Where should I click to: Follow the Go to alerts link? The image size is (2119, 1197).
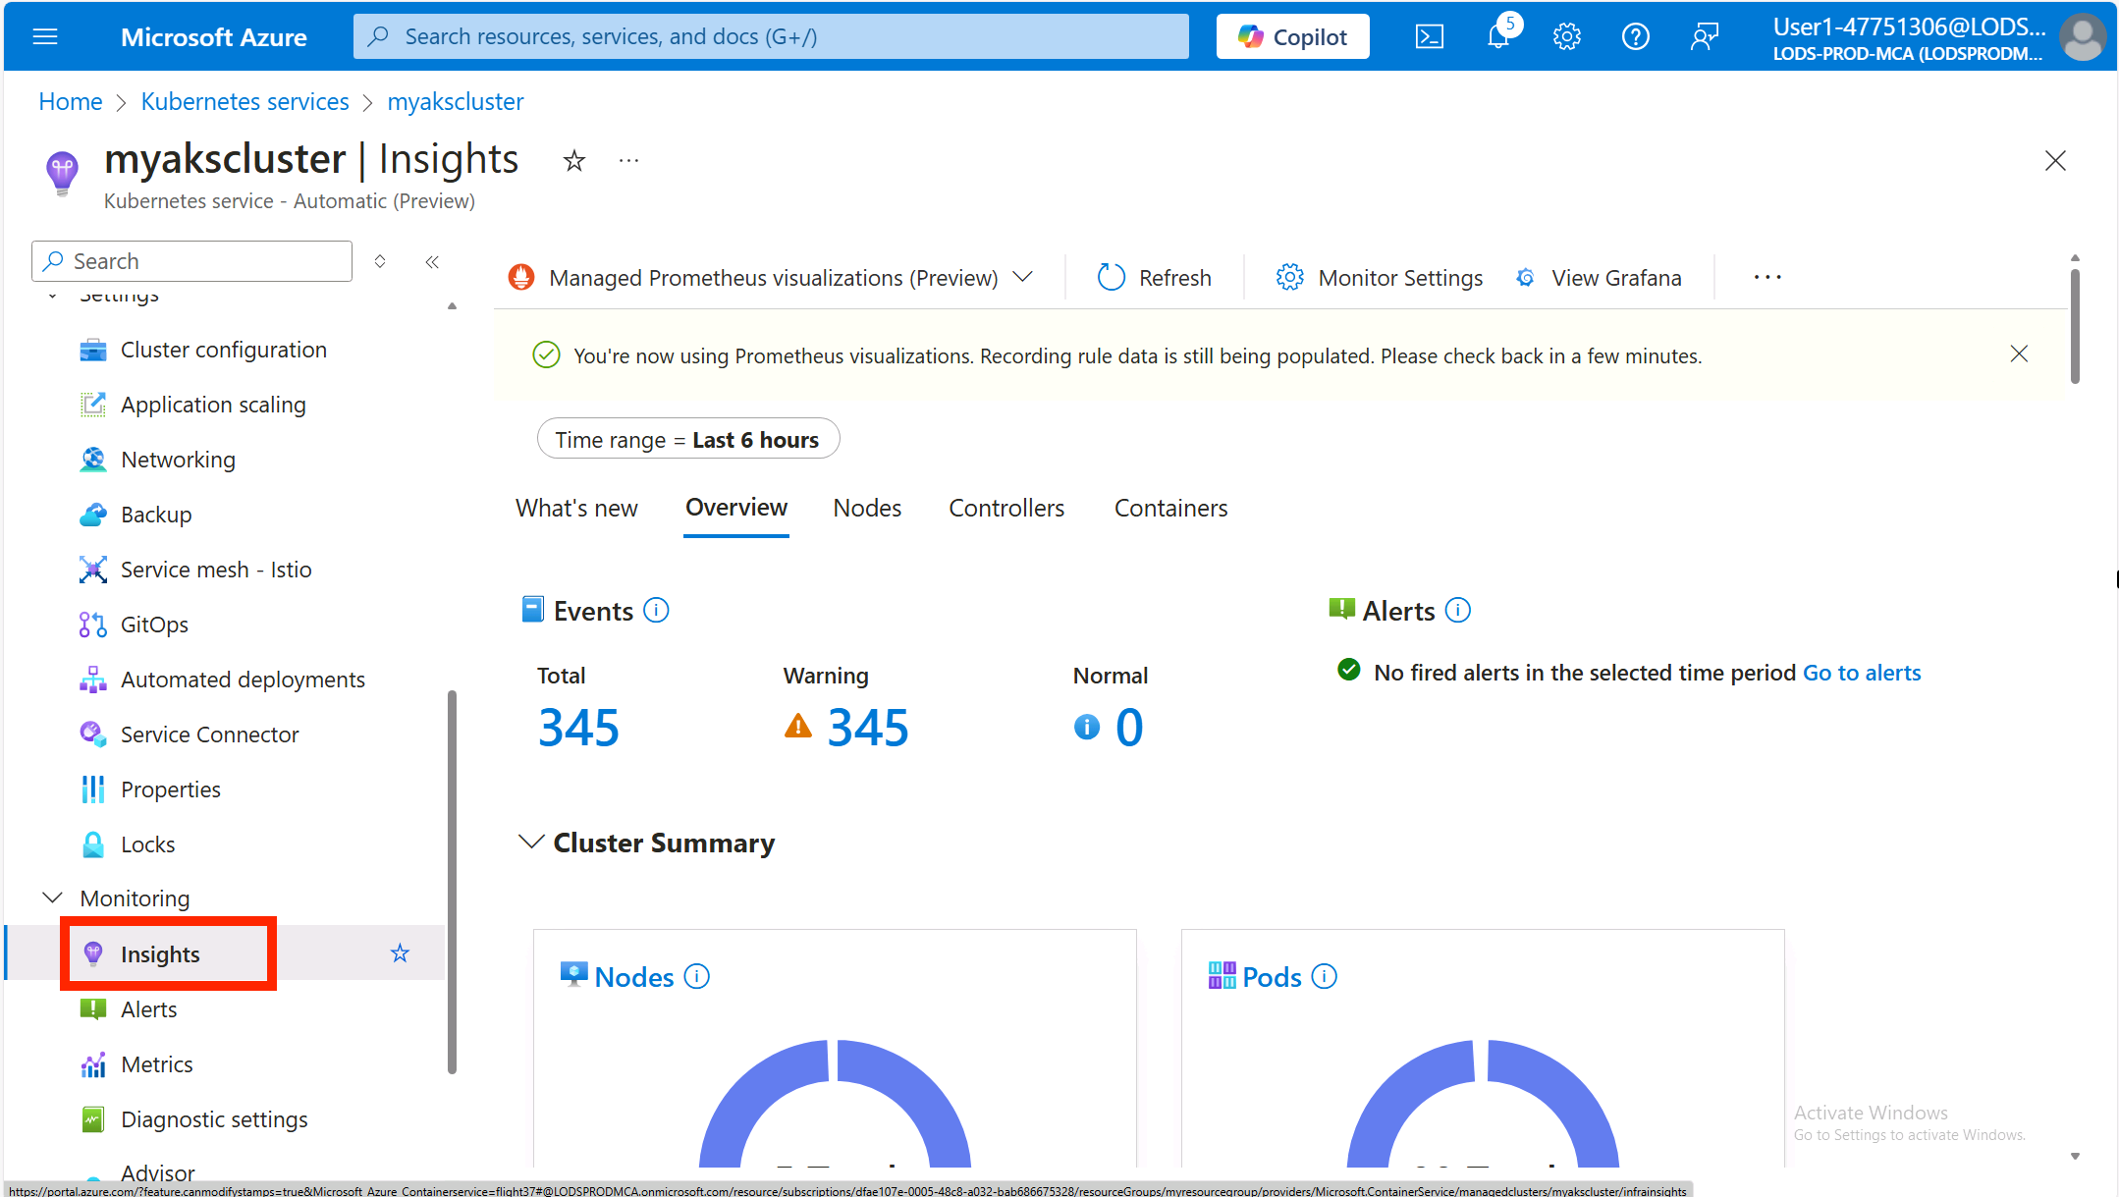1862,673
